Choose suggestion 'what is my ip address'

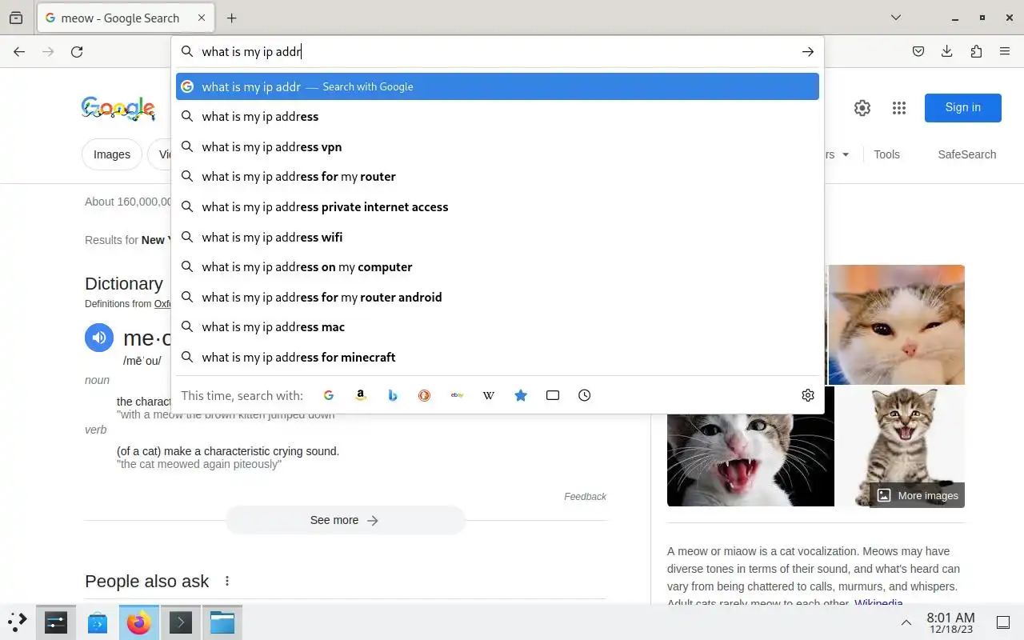click(x=498, y=117)
